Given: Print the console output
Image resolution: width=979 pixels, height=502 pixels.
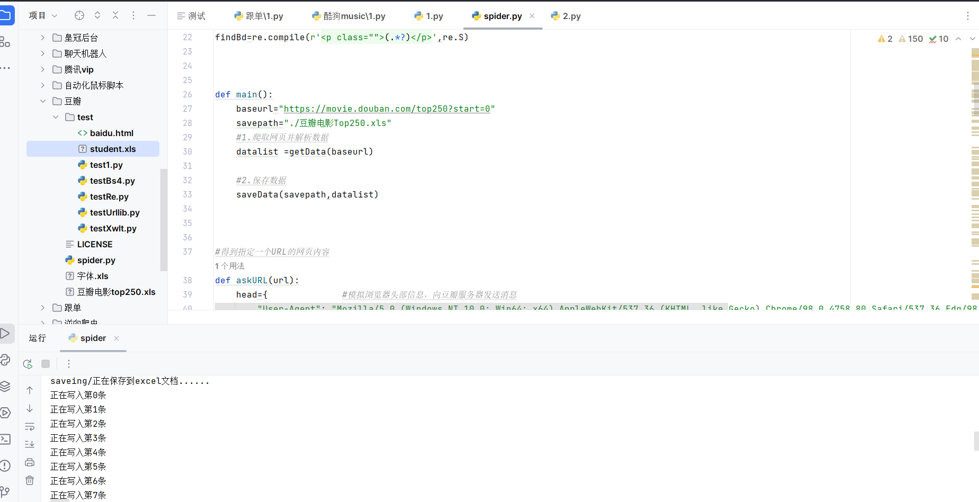Looking at the screenshot, I should pyautogui.click(x=30, y=462).
